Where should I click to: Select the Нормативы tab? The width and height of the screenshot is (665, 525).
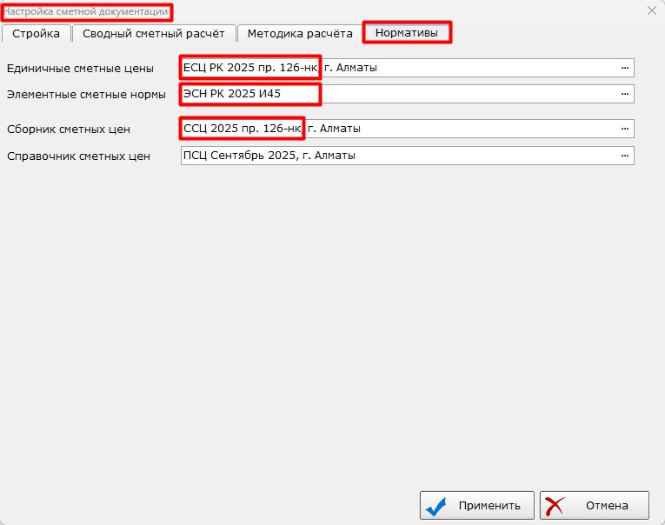(x=407, y=34)
